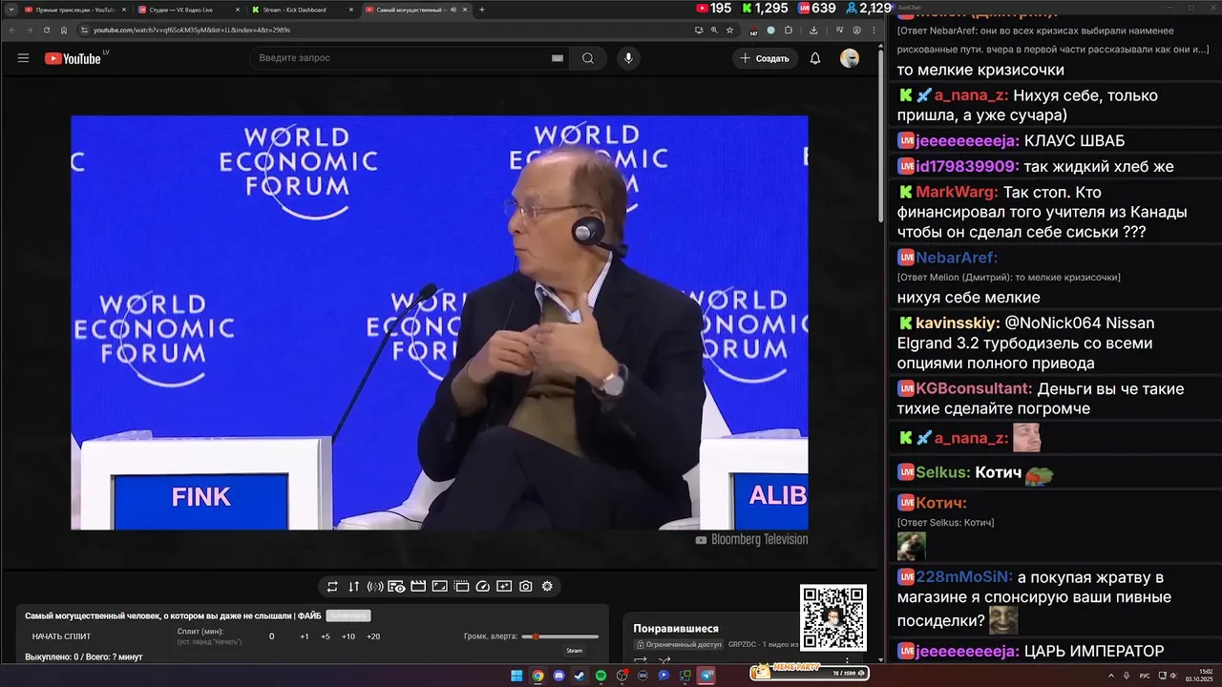Image resolution: width=1222 pixels, height=687 pixels.
Task: Take a screenshot with camera icon
Action: tap(526, 587)
